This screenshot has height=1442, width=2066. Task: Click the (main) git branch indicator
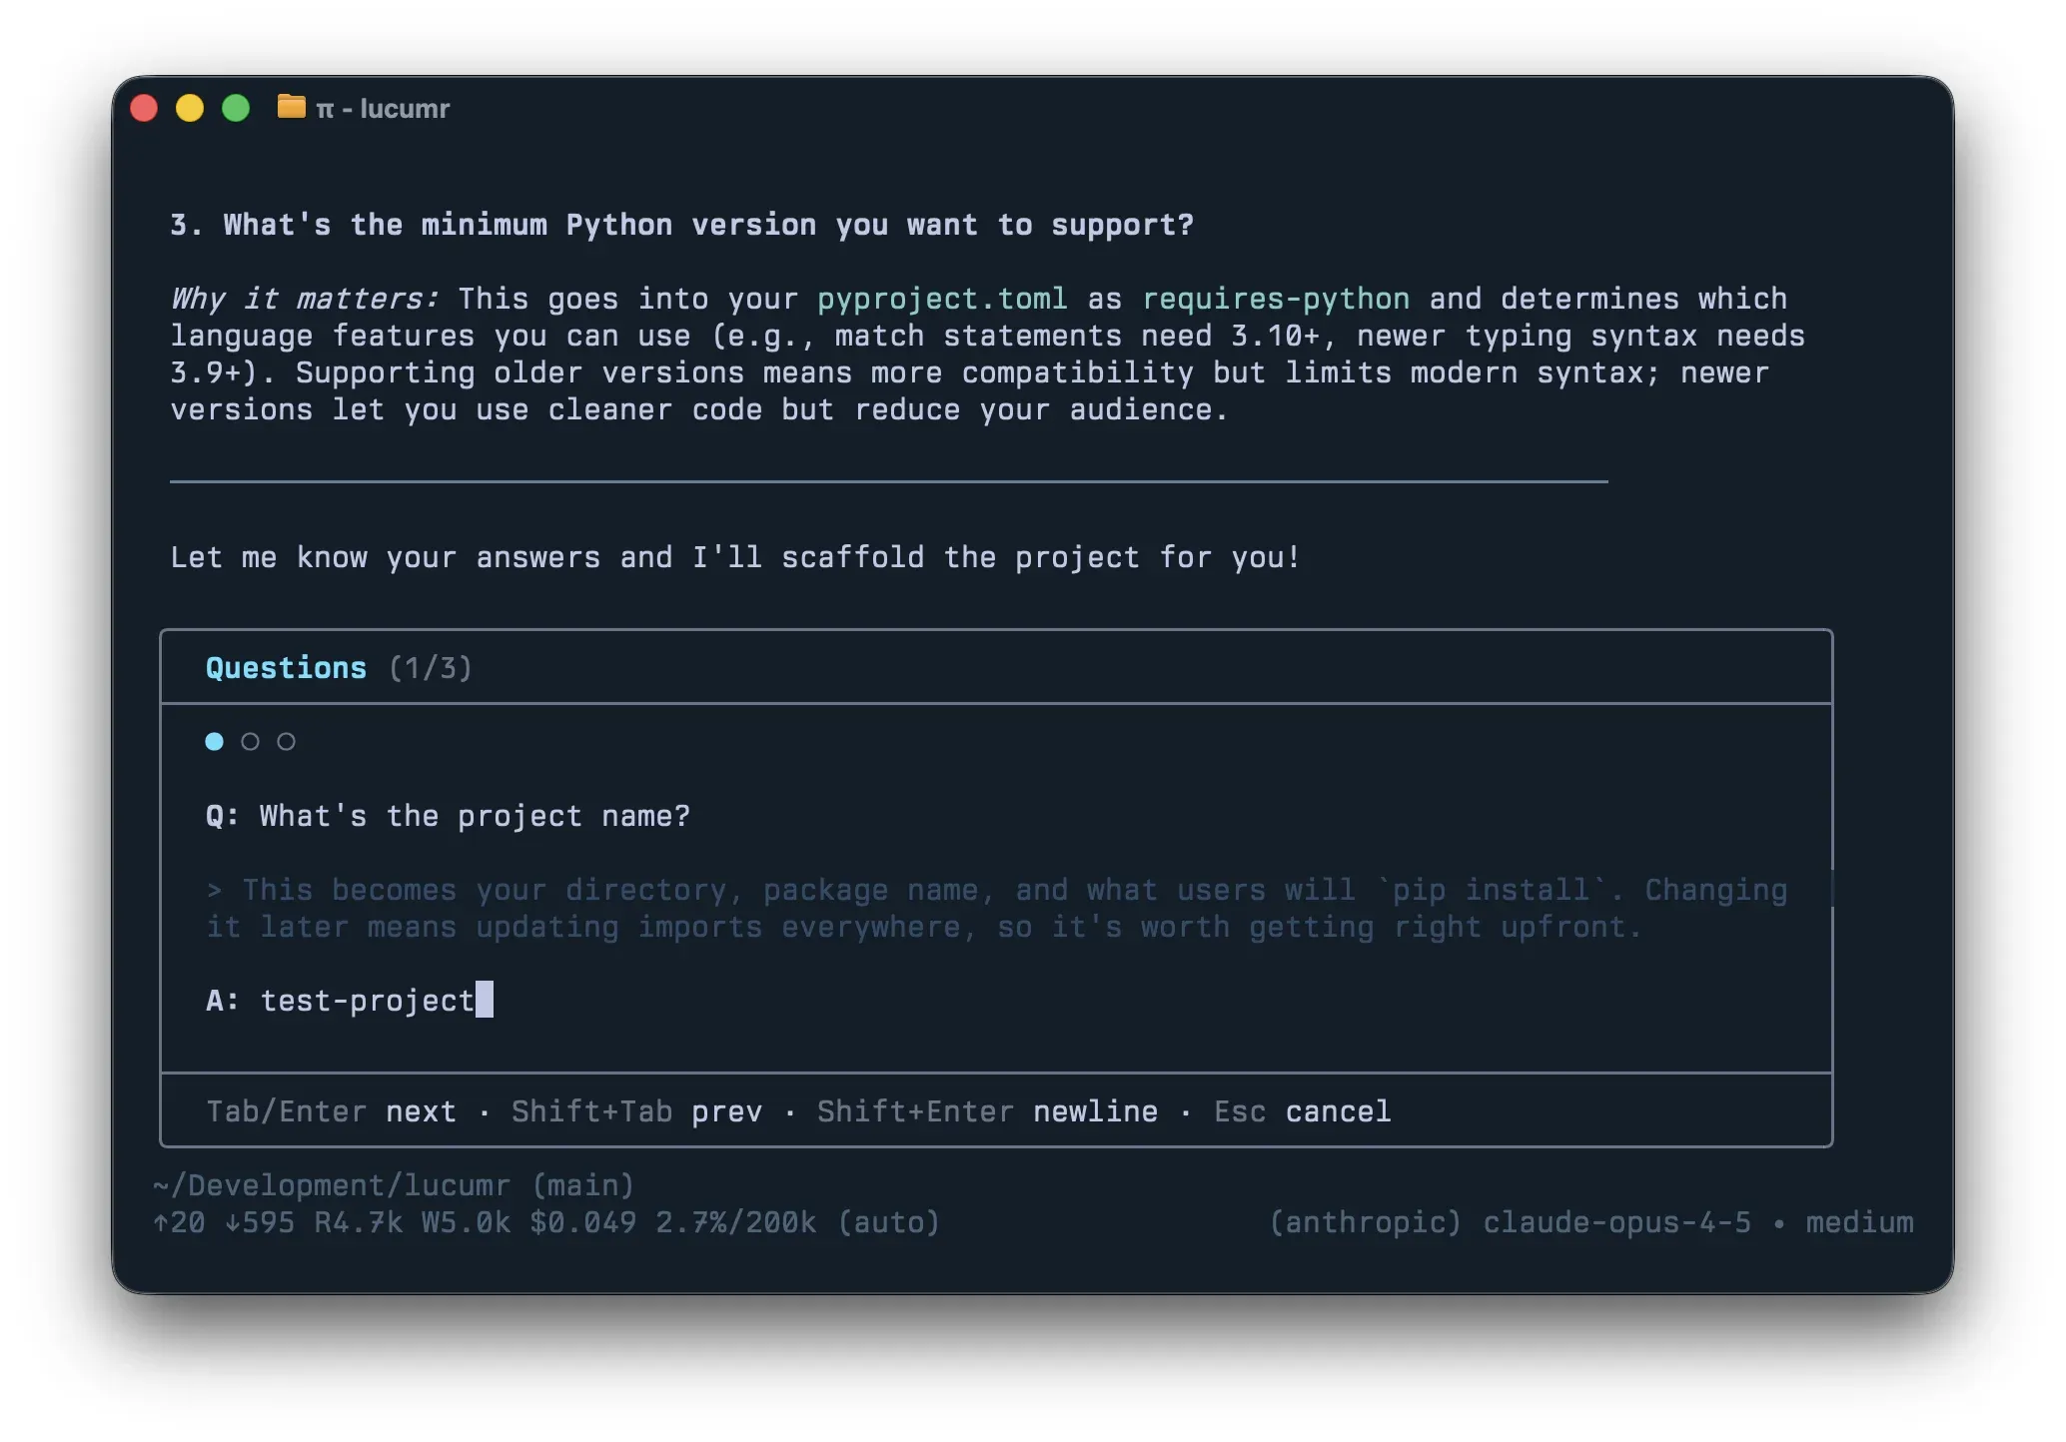(583, 1184)
